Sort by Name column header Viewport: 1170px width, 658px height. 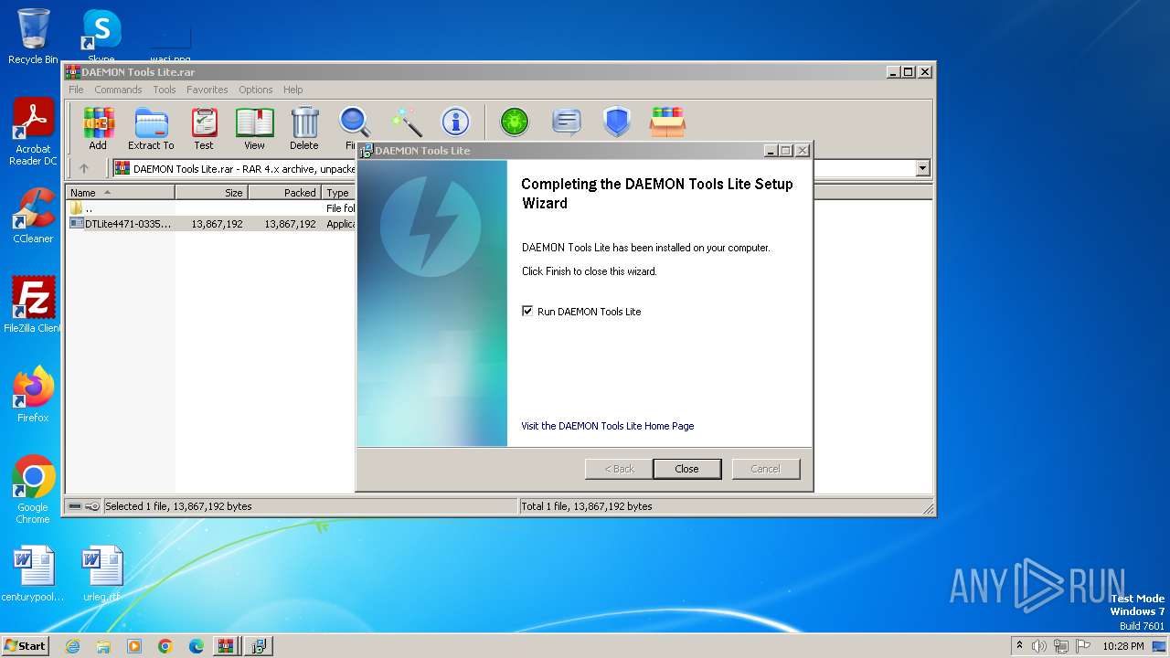coord(120,193)
